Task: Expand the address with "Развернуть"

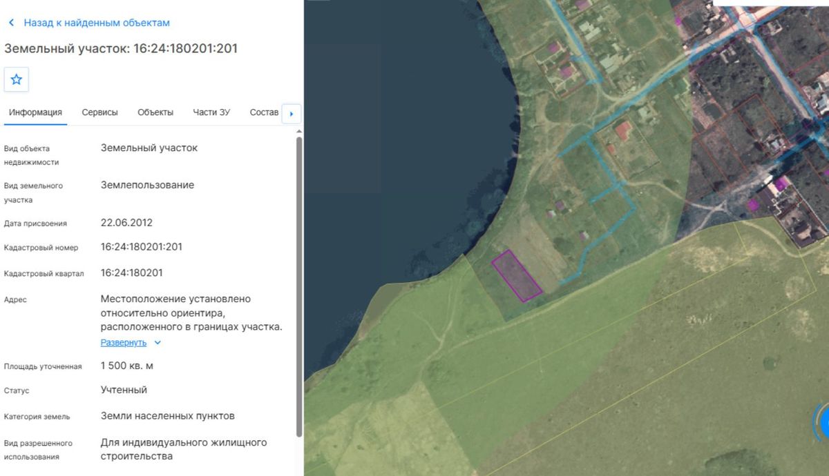Action: pos(131,342)
